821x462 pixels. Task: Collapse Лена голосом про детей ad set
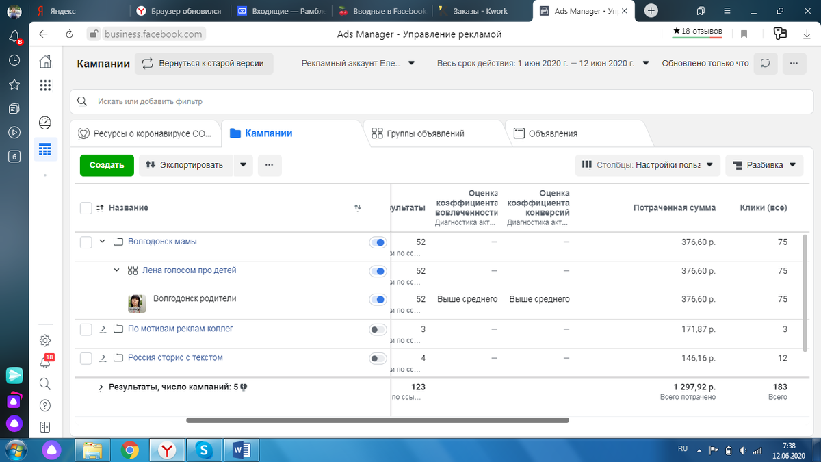pos(116,270)
